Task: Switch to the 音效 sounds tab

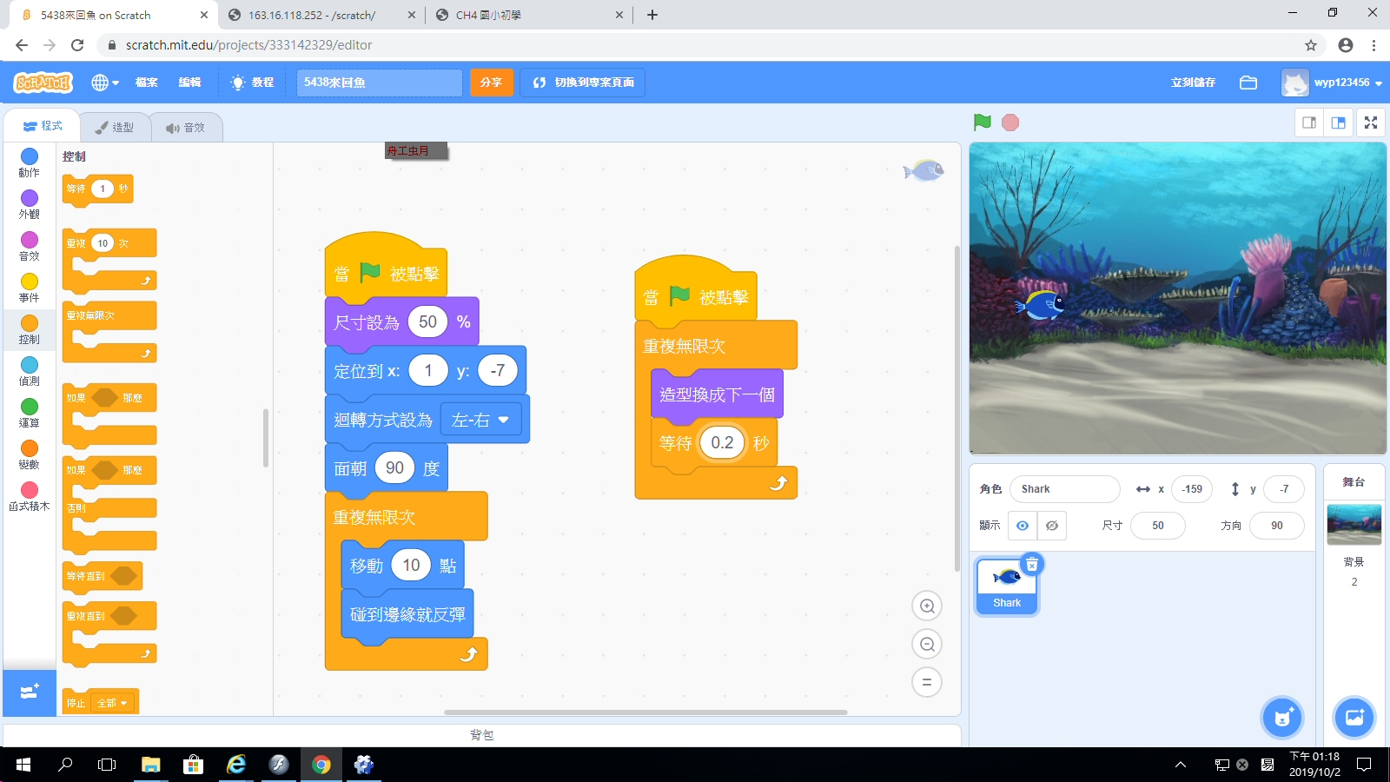Action: [186, 127]
